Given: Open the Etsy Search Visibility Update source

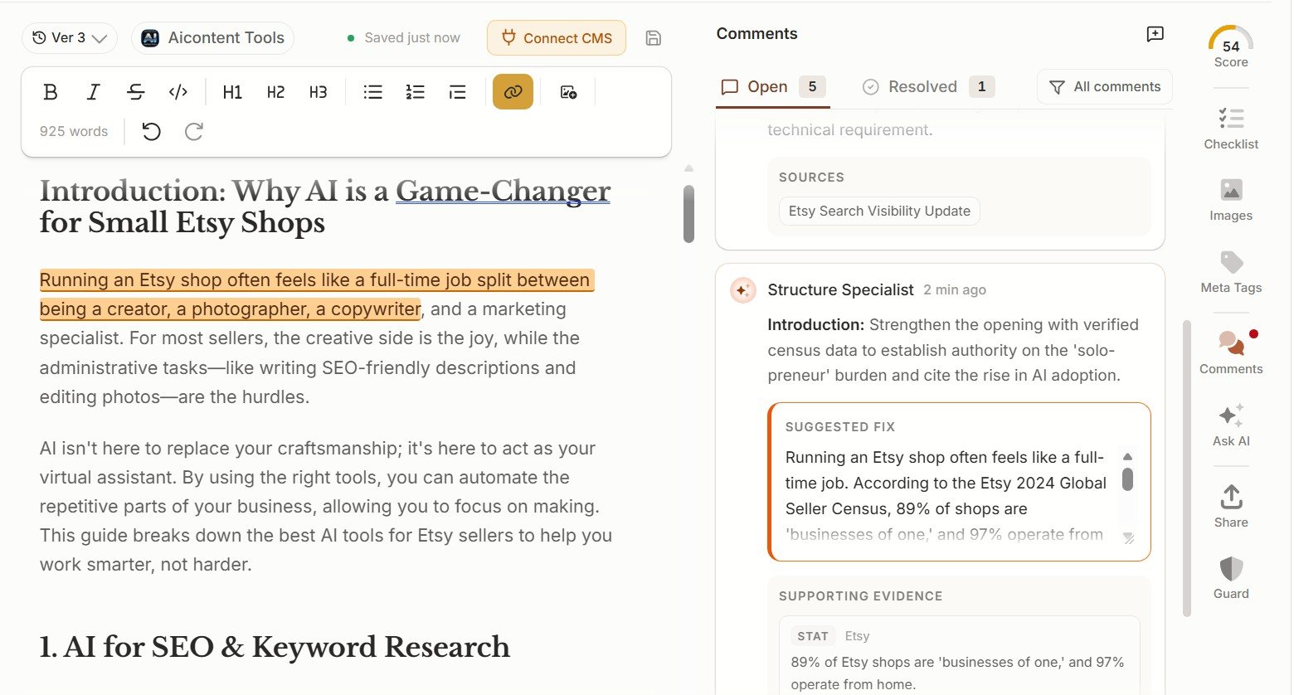Looking at the screenshot, I should (x=879, y=211).
